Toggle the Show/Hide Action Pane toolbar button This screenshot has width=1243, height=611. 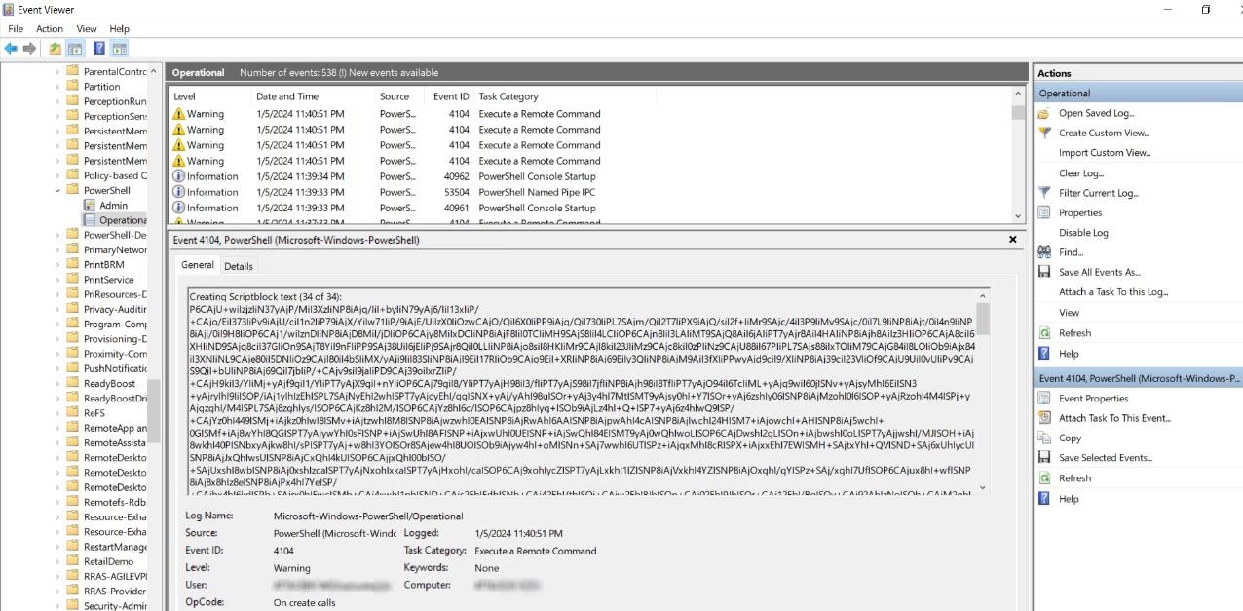coord(119,49)
